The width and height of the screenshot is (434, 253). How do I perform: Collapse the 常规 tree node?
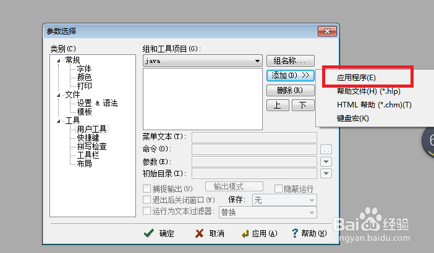[x=58, y=60]
